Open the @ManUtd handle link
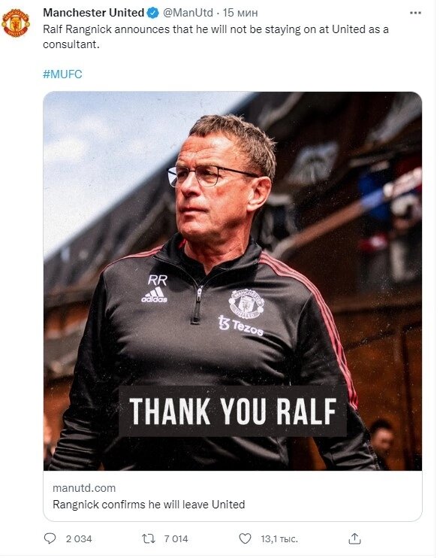Screen dimensions: 446x558 (x=188, y=13)
